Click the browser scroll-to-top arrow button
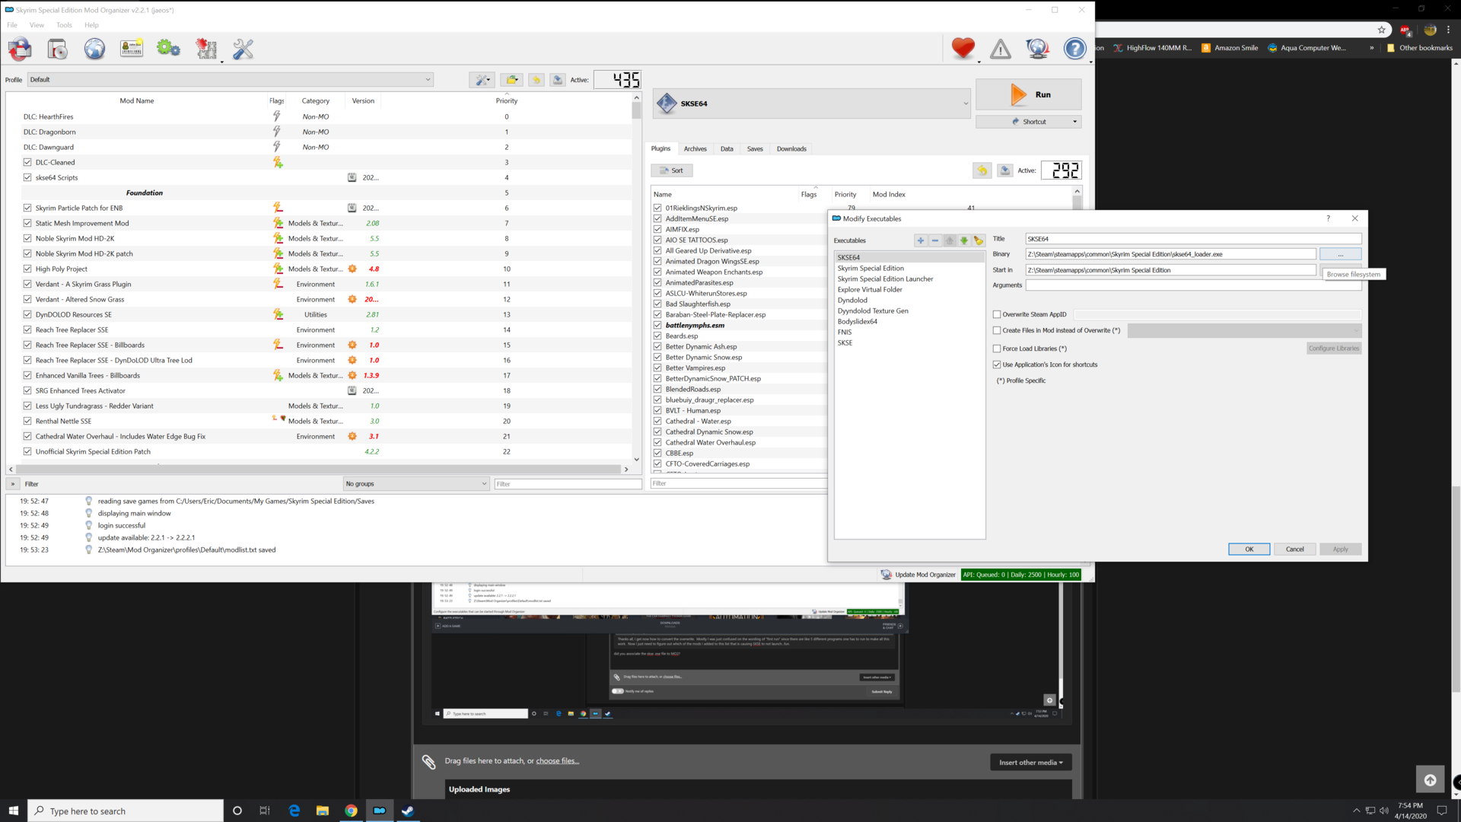This screenshot has height=822, width=1461. pos(1430,780)
